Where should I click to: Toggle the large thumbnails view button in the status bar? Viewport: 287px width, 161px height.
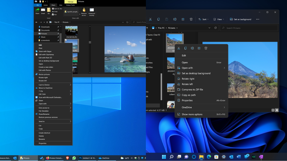(x=277, y=110)
